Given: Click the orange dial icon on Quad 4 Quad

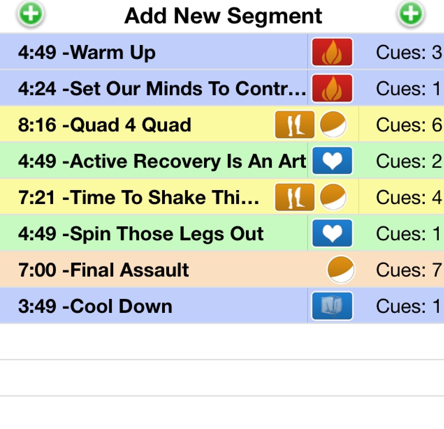Looking at the screenshot, I should [x=333, y=125].
